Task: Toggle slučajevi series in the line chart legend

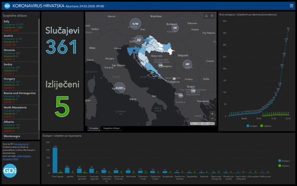Action: (252, 126)
